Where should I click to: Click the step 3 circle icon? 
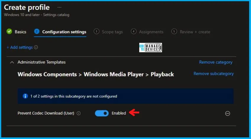tap(96, 32)
